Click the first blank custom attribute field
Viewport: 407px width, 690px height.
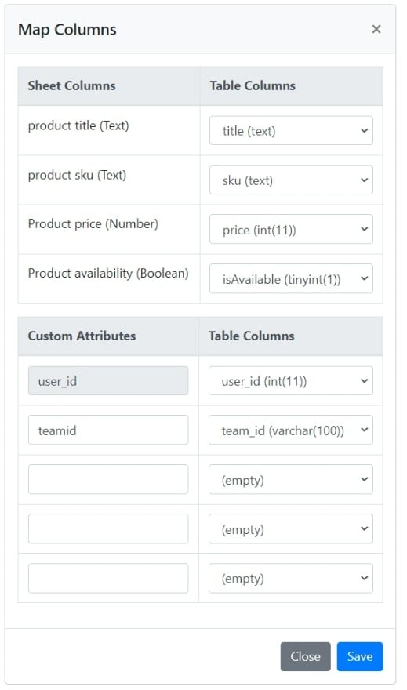108,479
